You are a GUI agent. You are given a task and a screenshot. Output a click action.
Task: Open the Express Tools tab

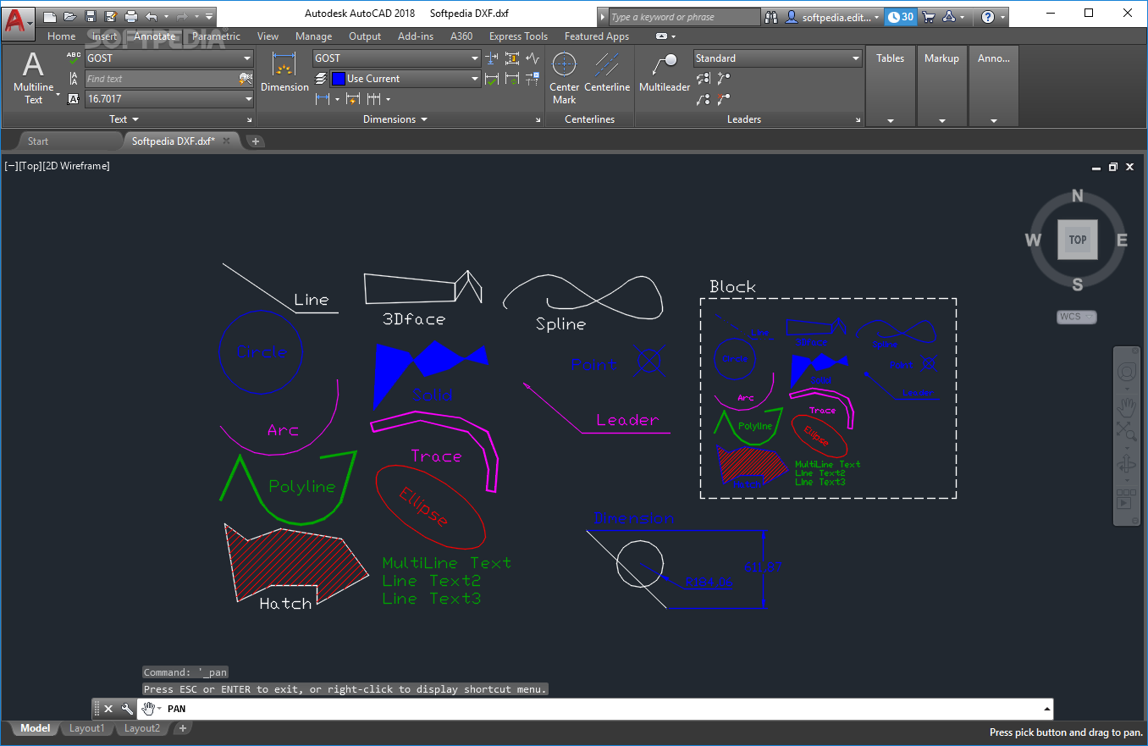point(518,36)
